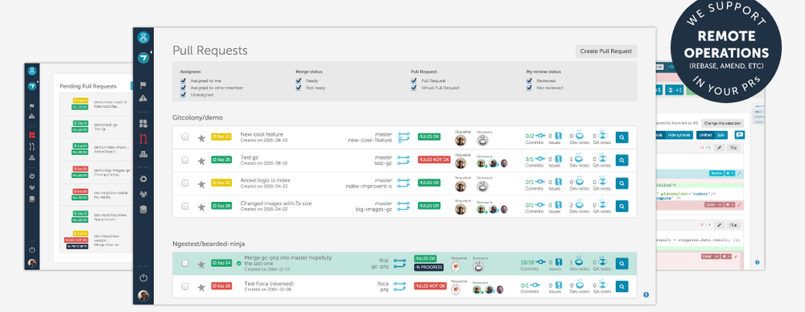Screen dimensions: 805x312
Task: Star the New cool feature pull request
Action: coord(202,138)
